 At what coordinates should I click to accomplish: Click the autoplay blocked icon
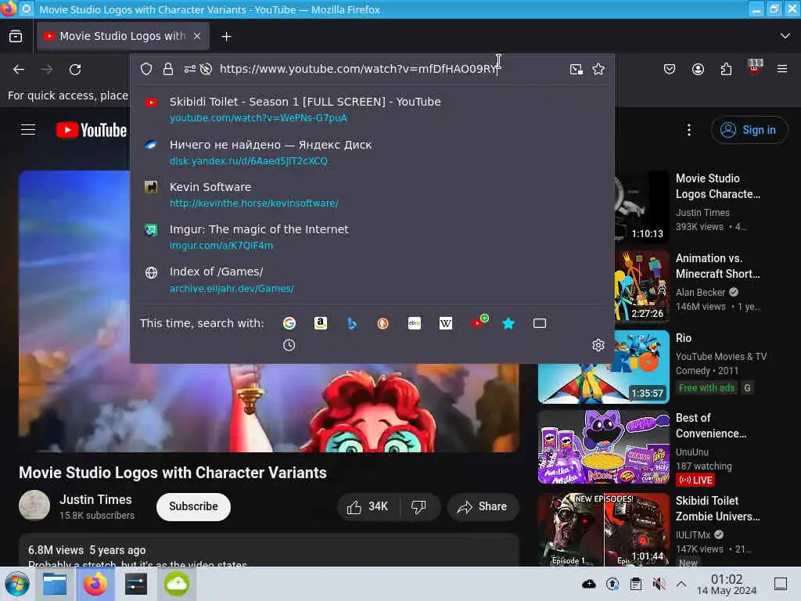tap(206, 69)
